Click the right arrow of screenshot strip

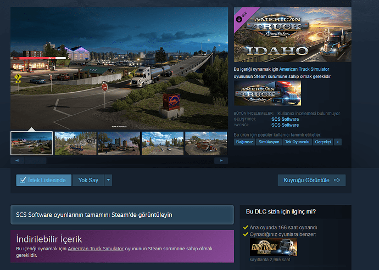coord(221,161)
